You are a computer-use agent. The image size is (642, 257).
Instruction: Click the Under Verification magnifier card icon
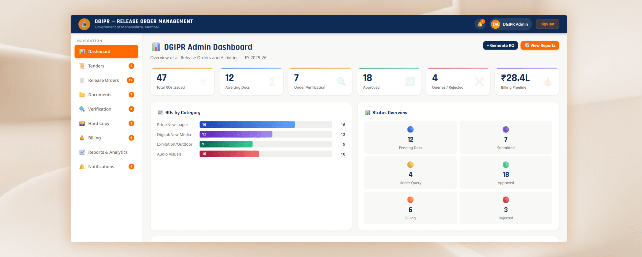point(341,81)
